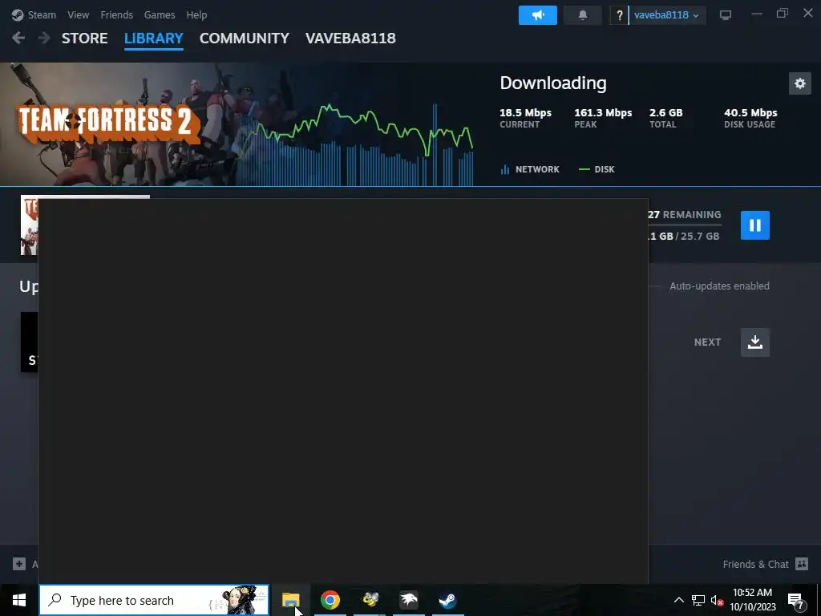Click the muted volume tray icon
This screenshot has width=821, height=616.
click(717, 601)
